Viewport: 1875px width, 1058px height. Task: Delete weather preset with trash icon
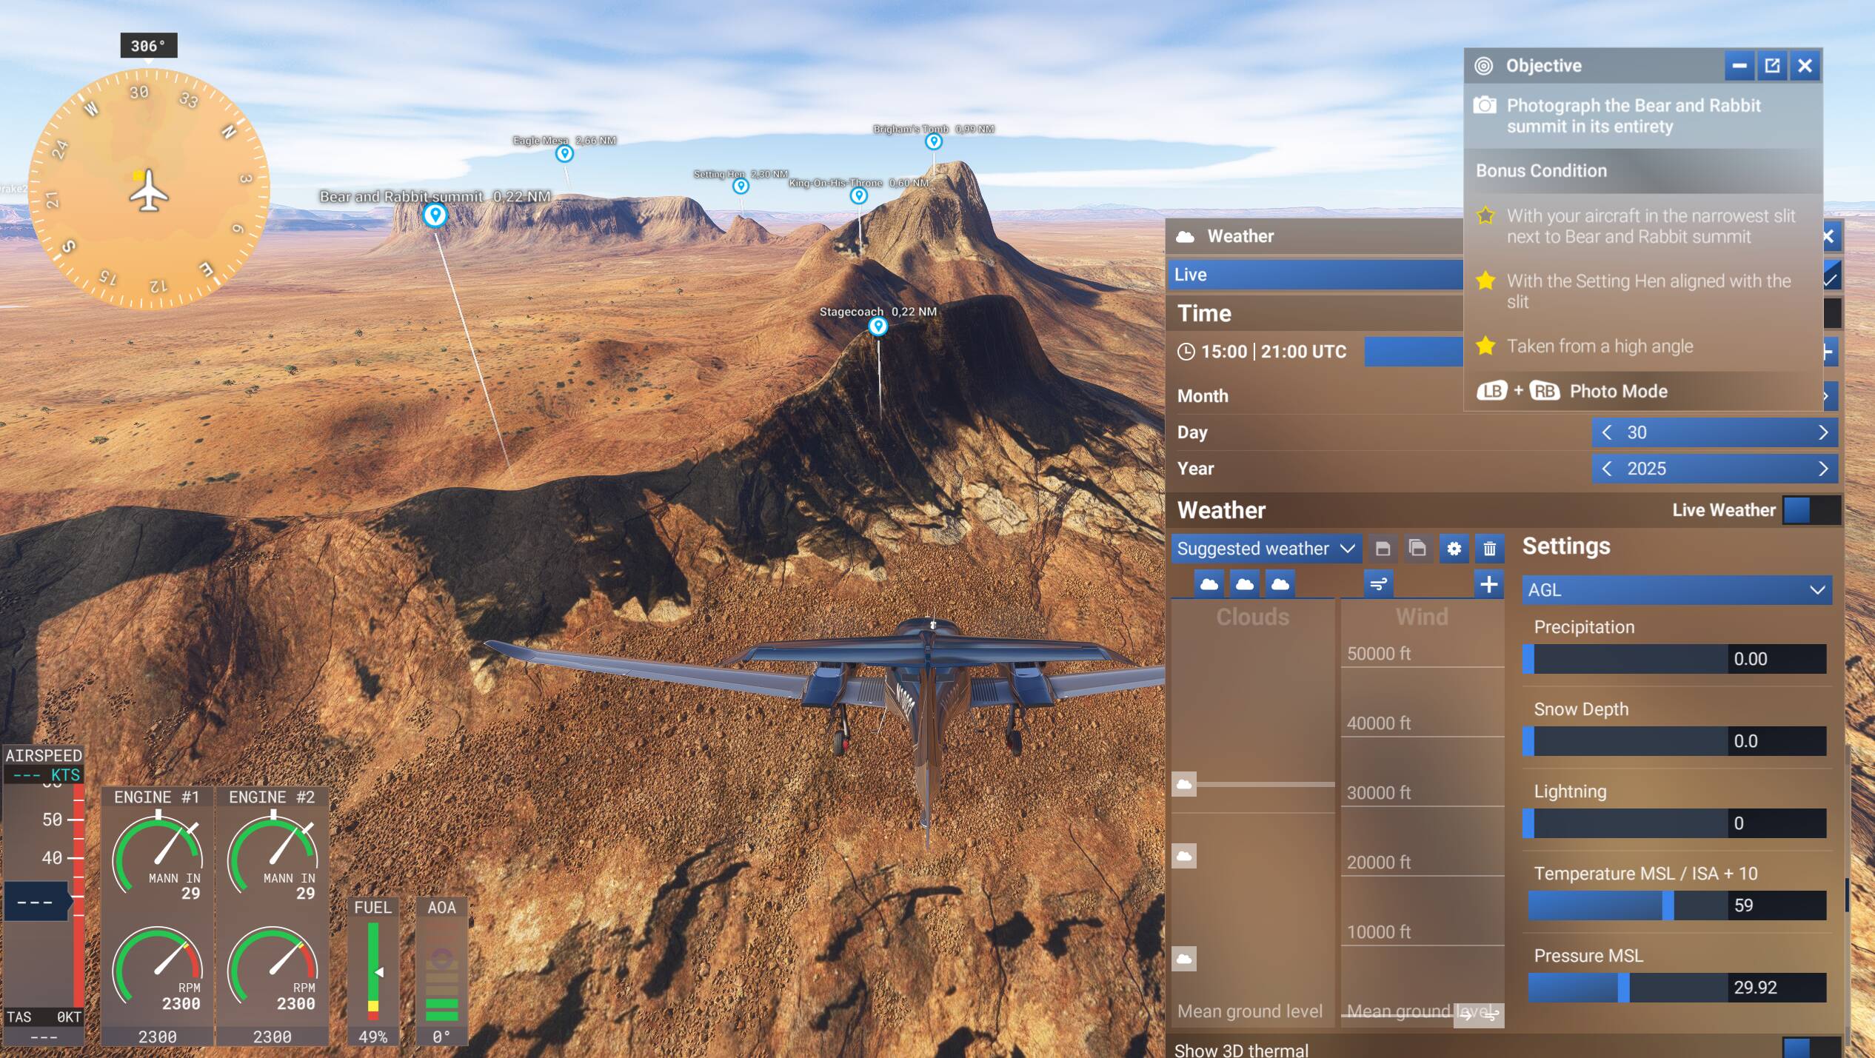(1489, 549)
